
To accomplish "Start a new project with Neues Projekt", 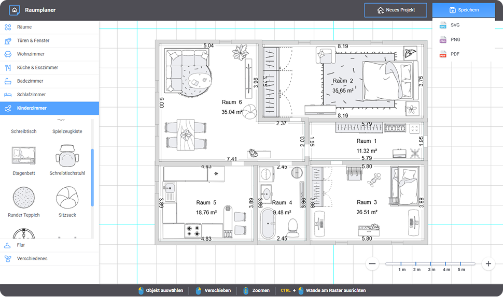I will pos(395,10).
